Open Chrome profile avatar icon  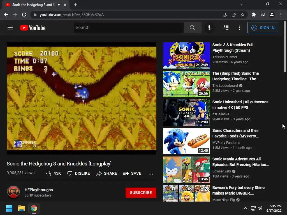click(x=272, y=15)
